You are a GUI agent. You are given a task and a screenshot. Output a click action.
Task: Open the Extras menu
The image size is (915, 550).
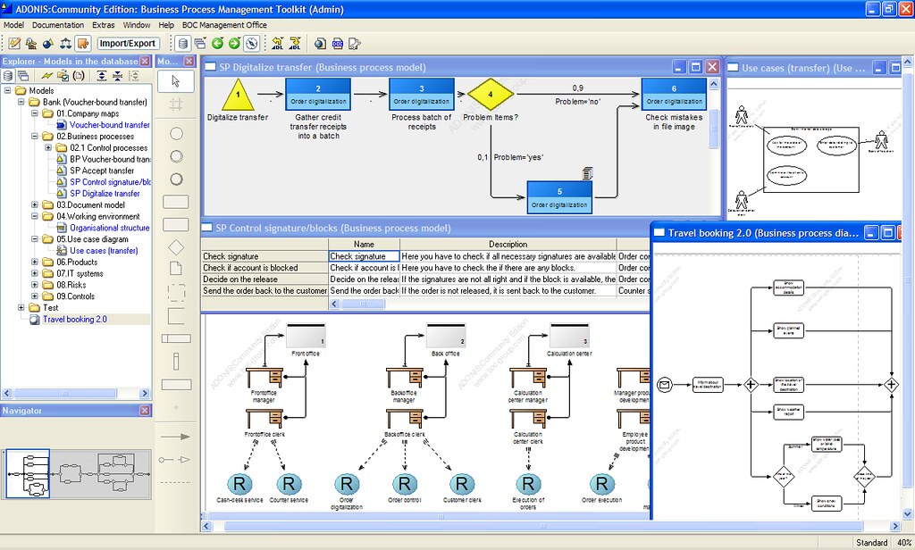[104, 25]
